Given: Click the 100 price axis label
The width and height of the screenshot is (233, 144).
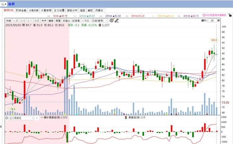Looking at the screenshot, I should pos(224,27).
